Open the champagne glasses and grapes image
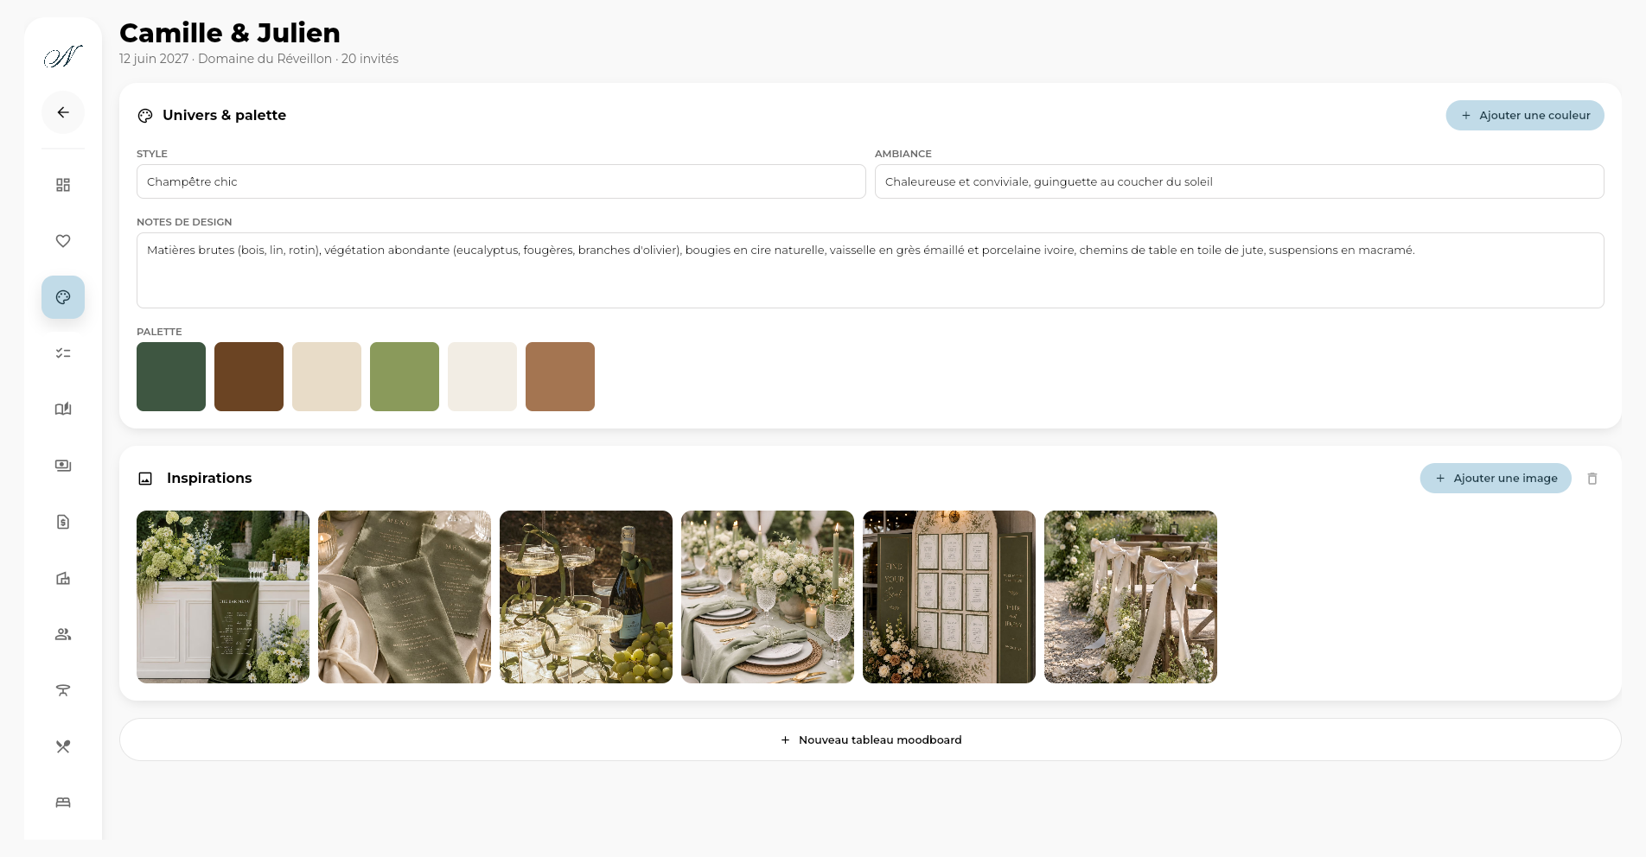This screenshot has height=857, width=1646. (x=586, y=597)
